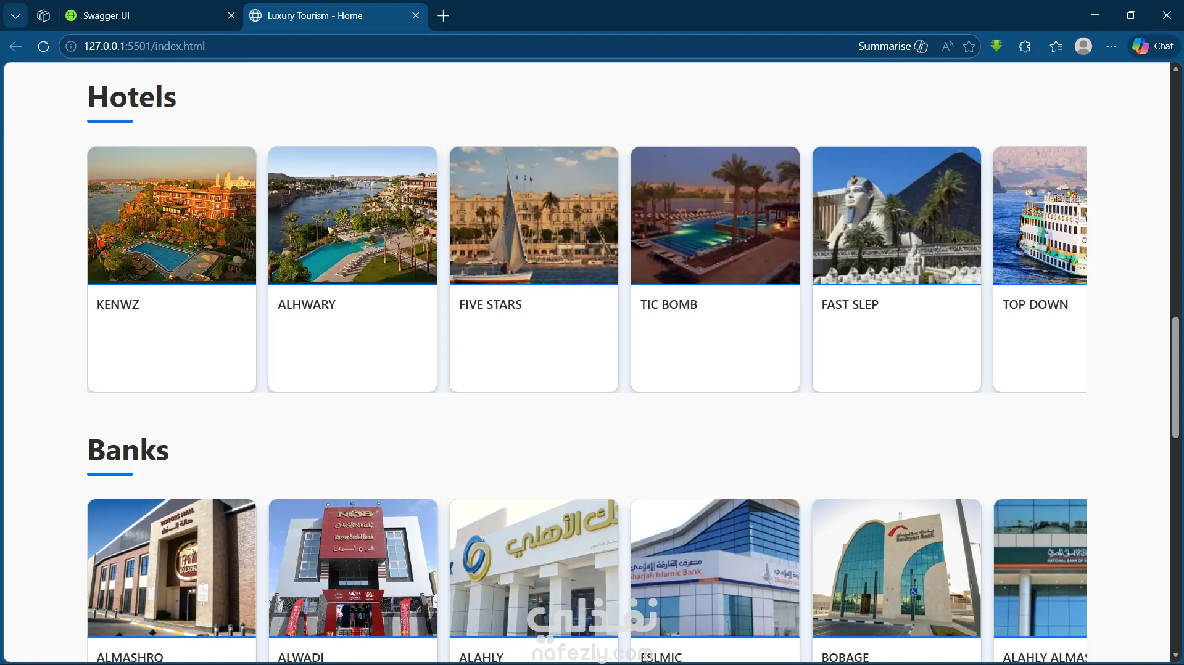The height and width of the screenshot is (665, 1184).
Task: View site information icon in address bar
Action: (72, 46)
